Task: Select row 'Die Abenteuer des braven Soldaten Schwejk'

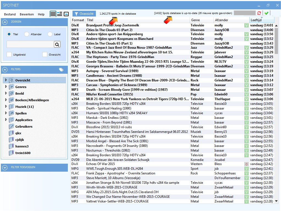Action: pos(172,160)
